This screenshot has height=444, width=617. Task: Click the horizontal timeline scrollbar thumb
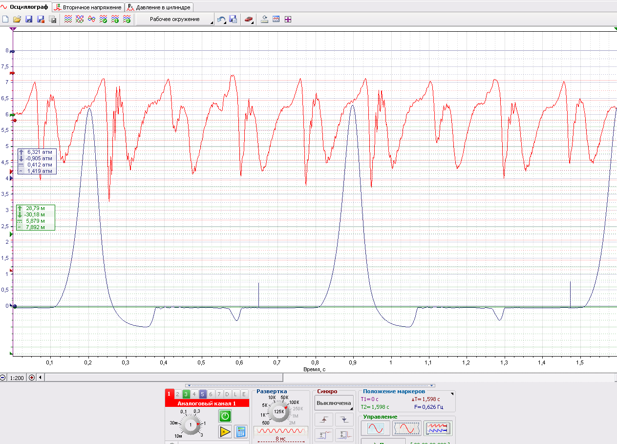tap(164, 378)
